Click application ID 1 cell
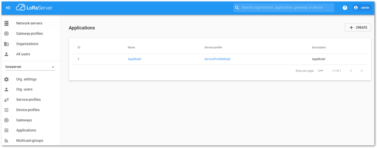The height and width of the screenshot is (148, 377). tap(79, 59)
